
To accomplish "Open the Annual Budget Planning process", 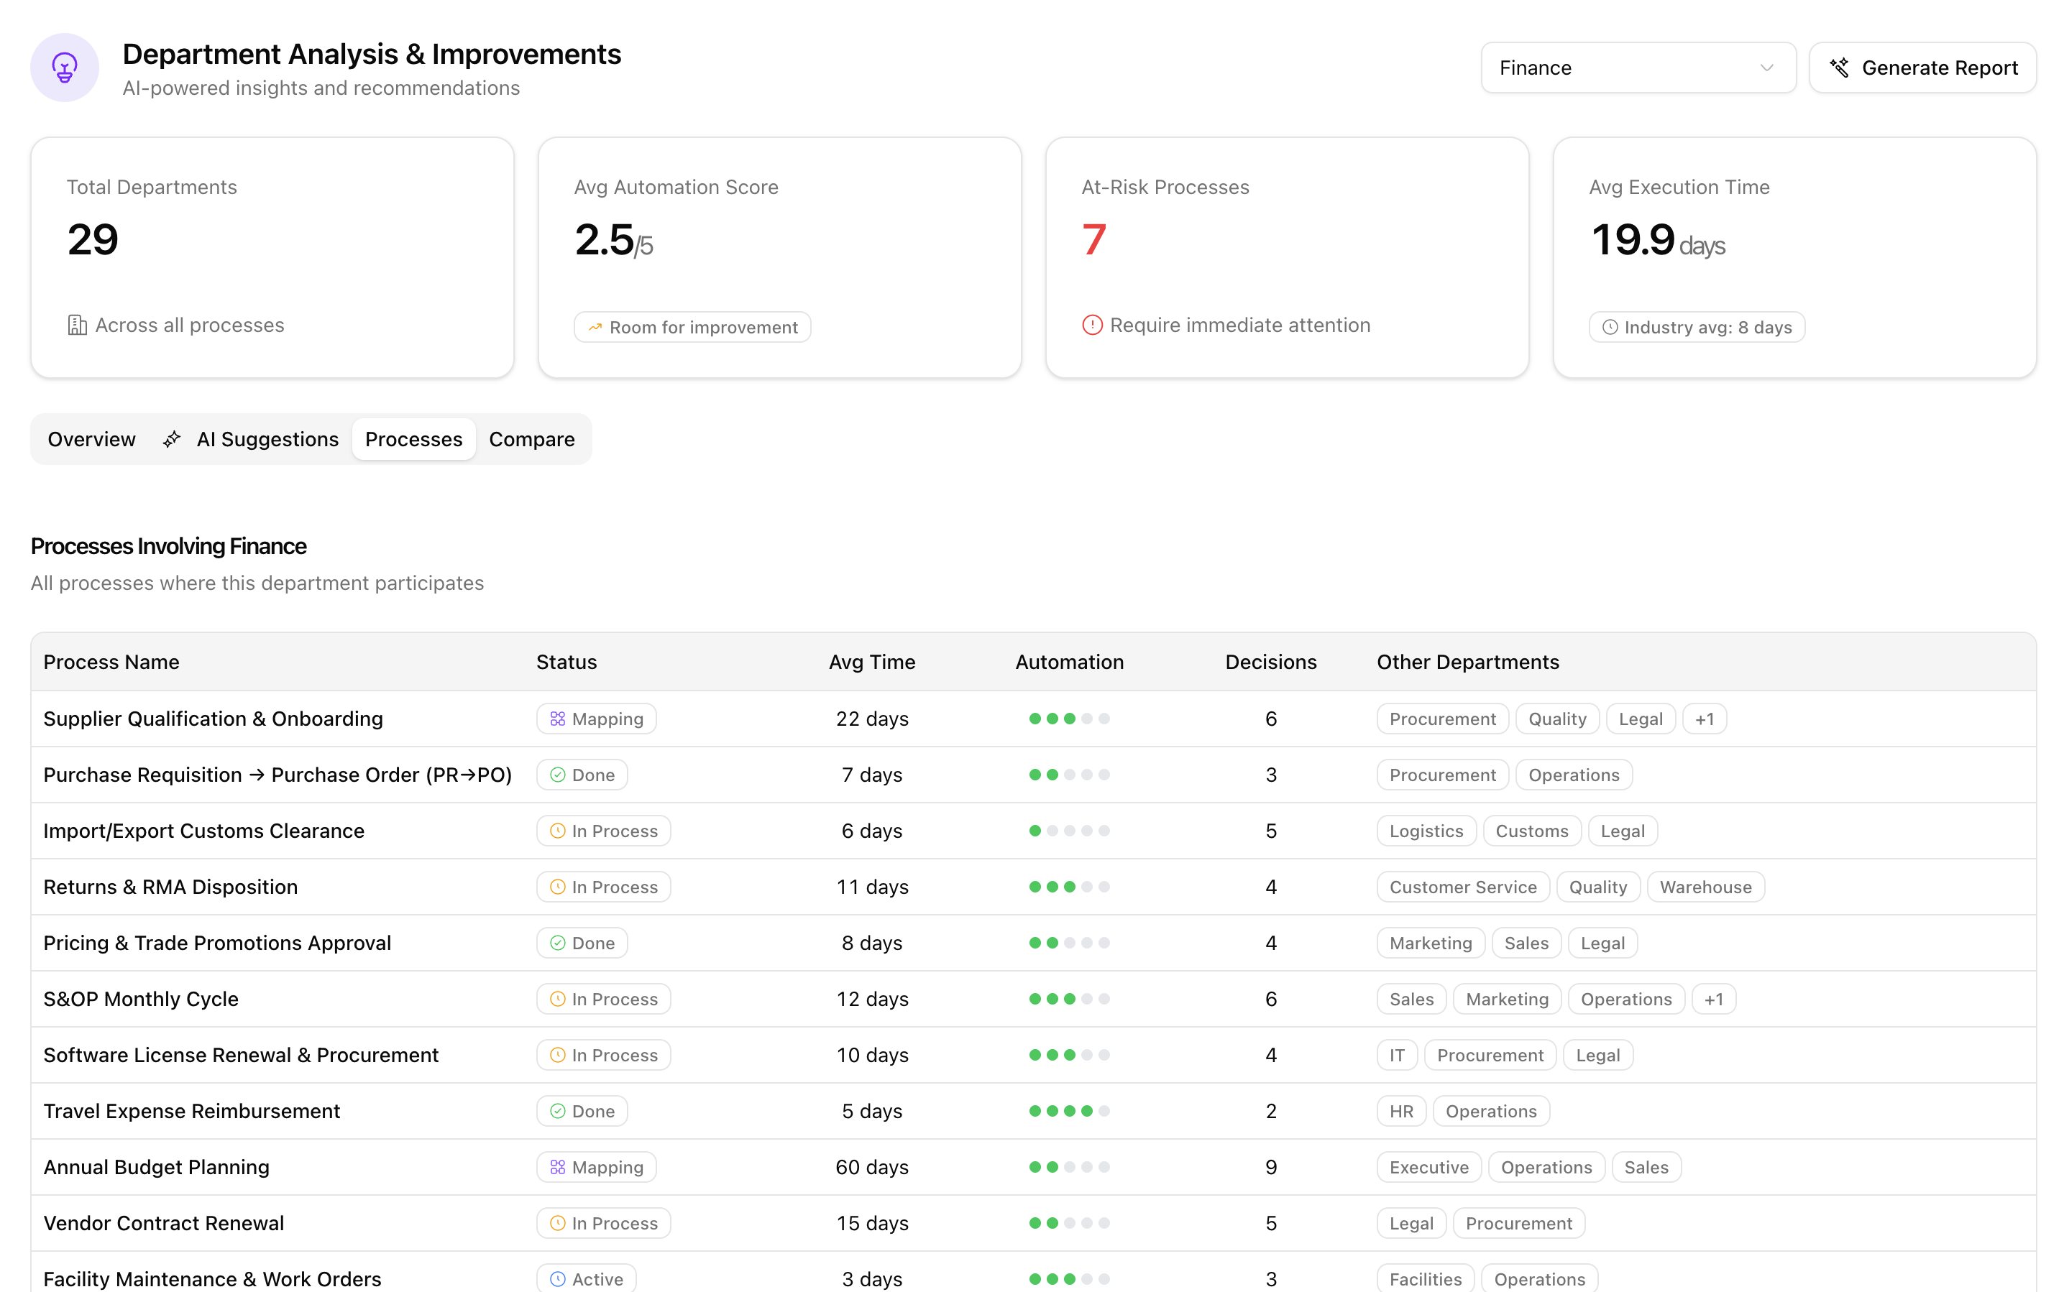I will pos(157,1167).
